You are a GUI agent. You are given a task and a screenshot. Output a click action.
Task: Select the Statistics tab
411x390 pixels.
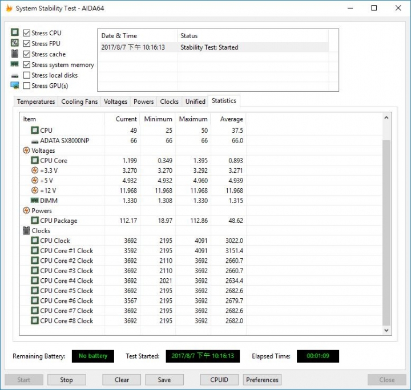coord(224,101)
